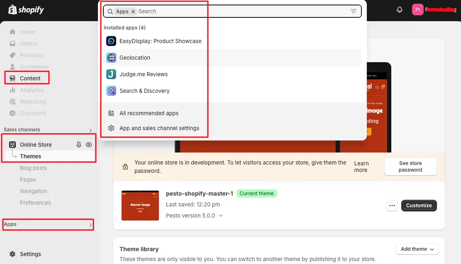
Task: Click the Home house icon
Action: pyautogui.click(x=12, y=32)
